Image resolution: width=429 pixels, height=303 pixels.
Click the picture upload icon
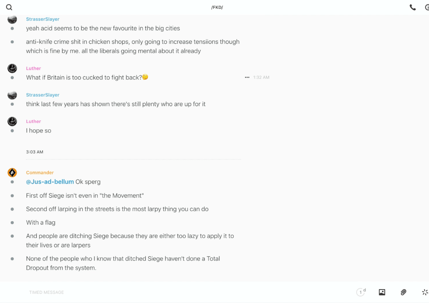(382, 292)
